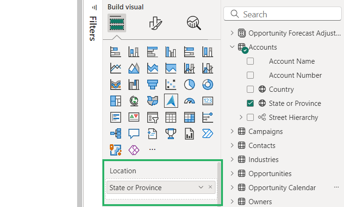Viewport: 344px width, 207px height.
Task: Select the Azure Maps visual icon
Action: 171,101
